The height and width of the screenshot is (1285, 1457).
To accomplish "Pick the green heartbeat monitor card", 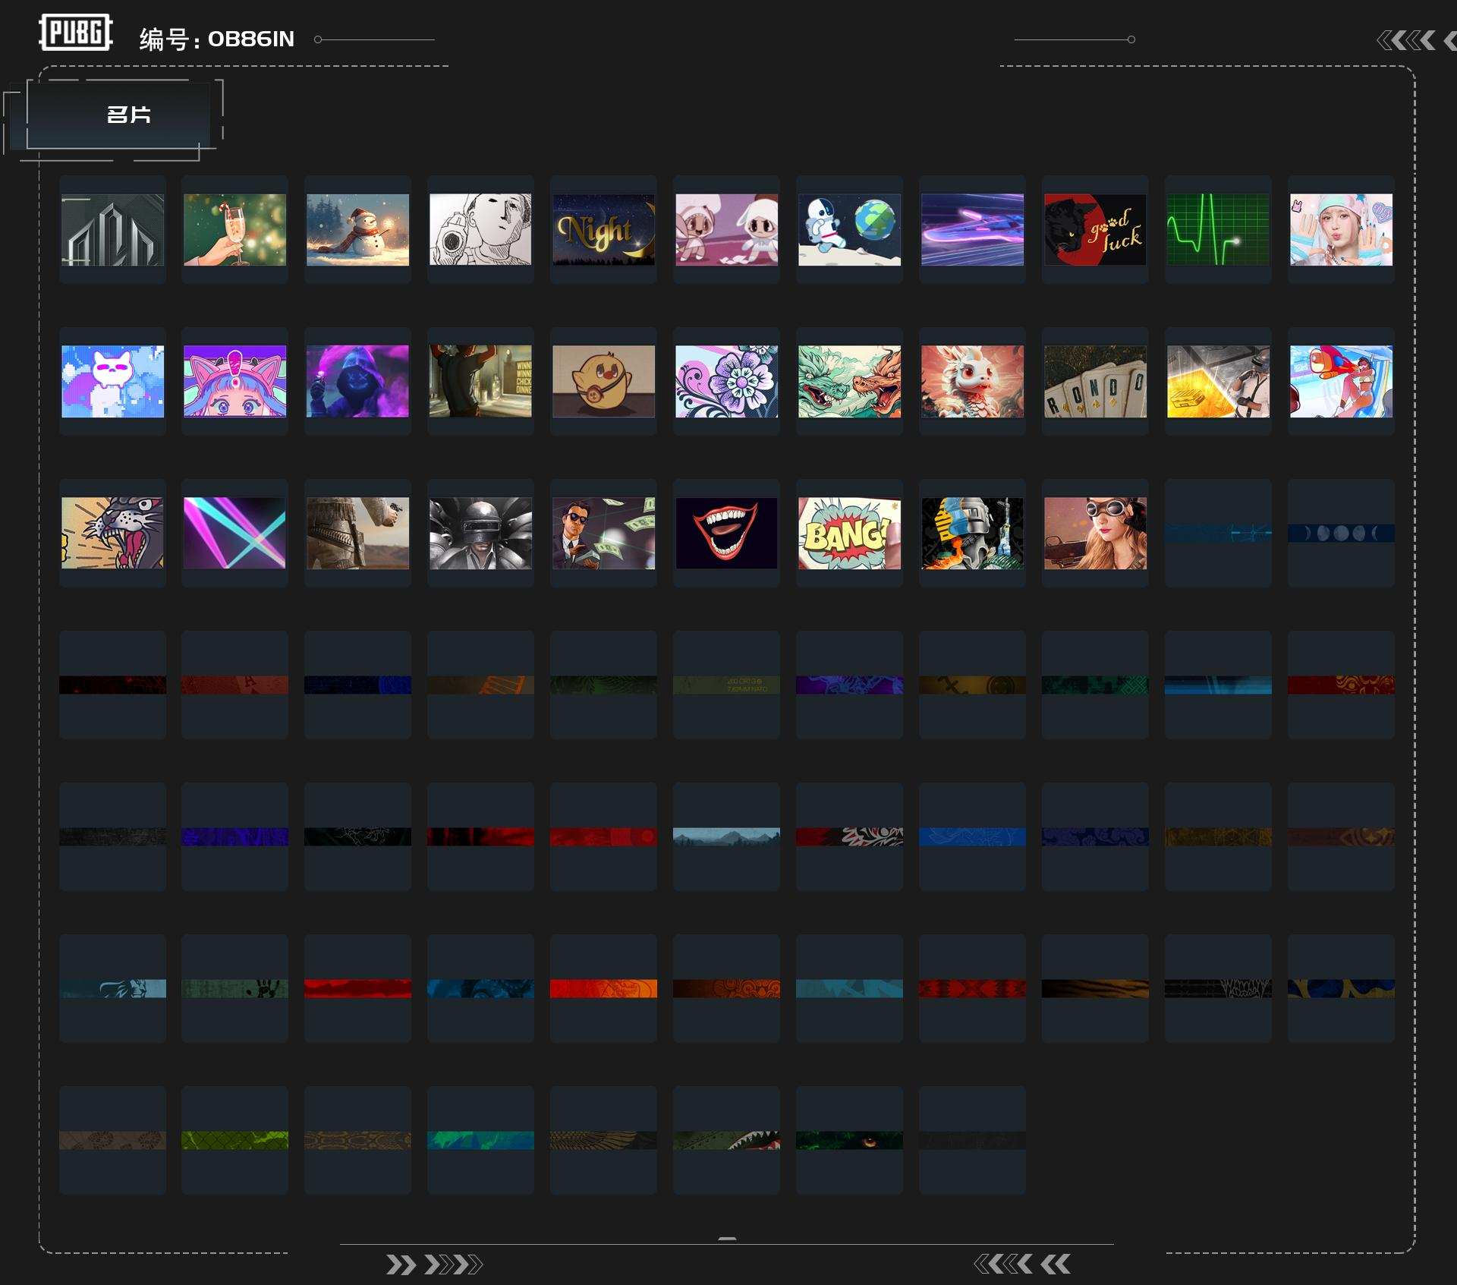I will tap(1217, 229).
